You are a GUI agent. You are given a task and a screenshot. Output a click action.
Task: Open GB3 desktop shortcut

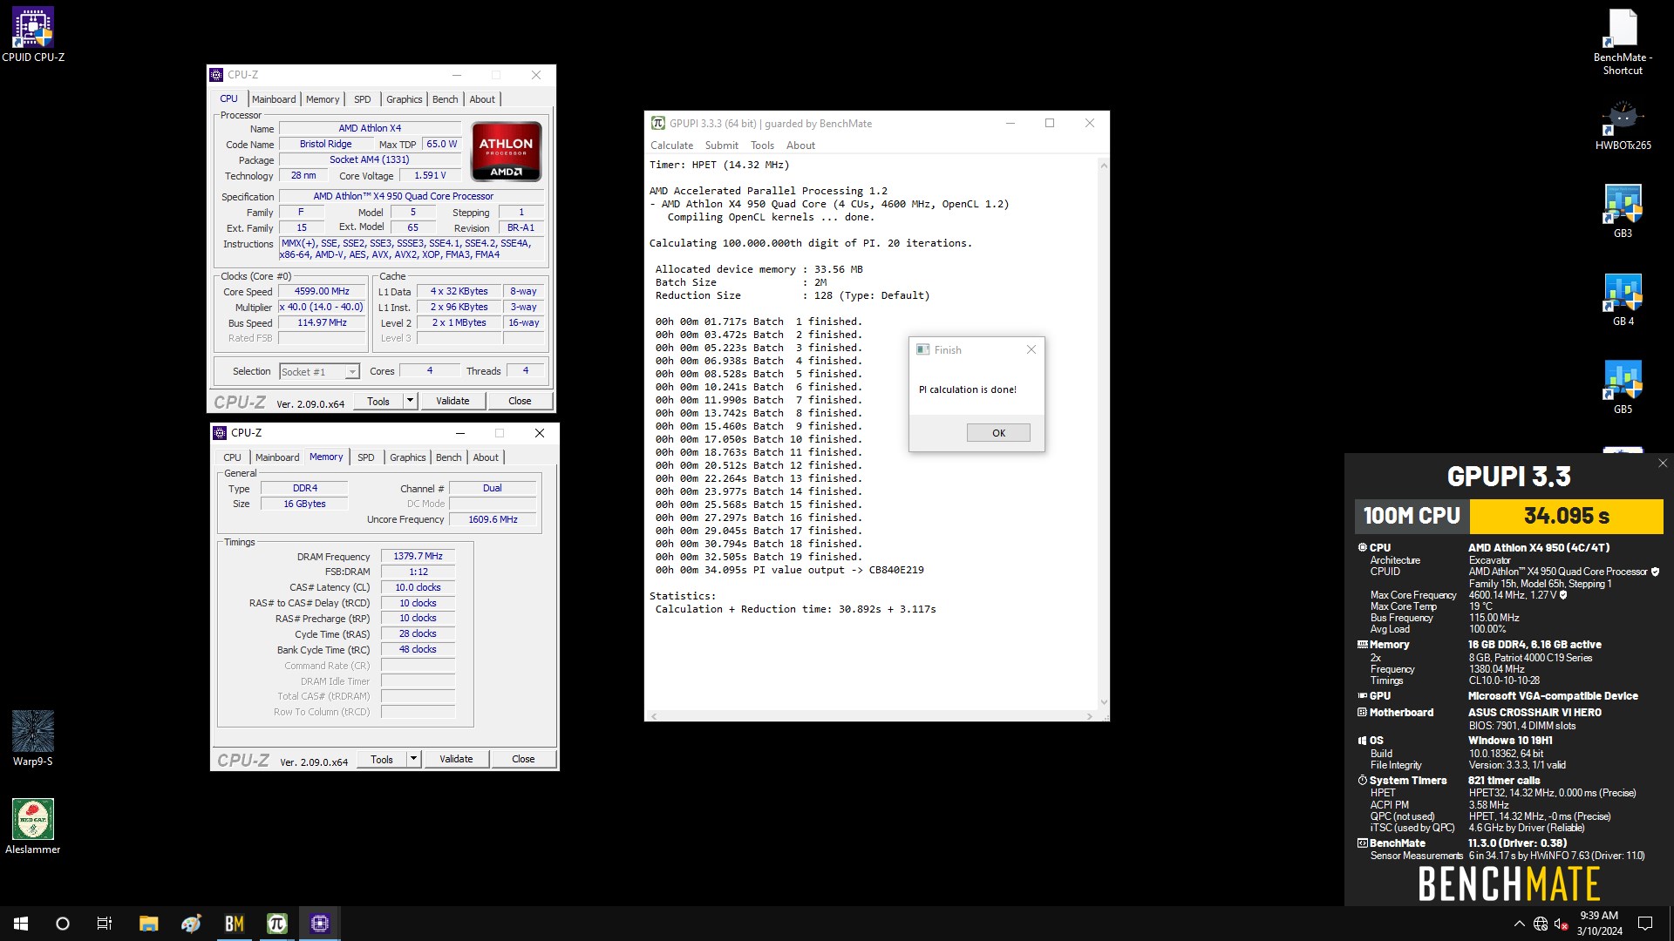1623,211
